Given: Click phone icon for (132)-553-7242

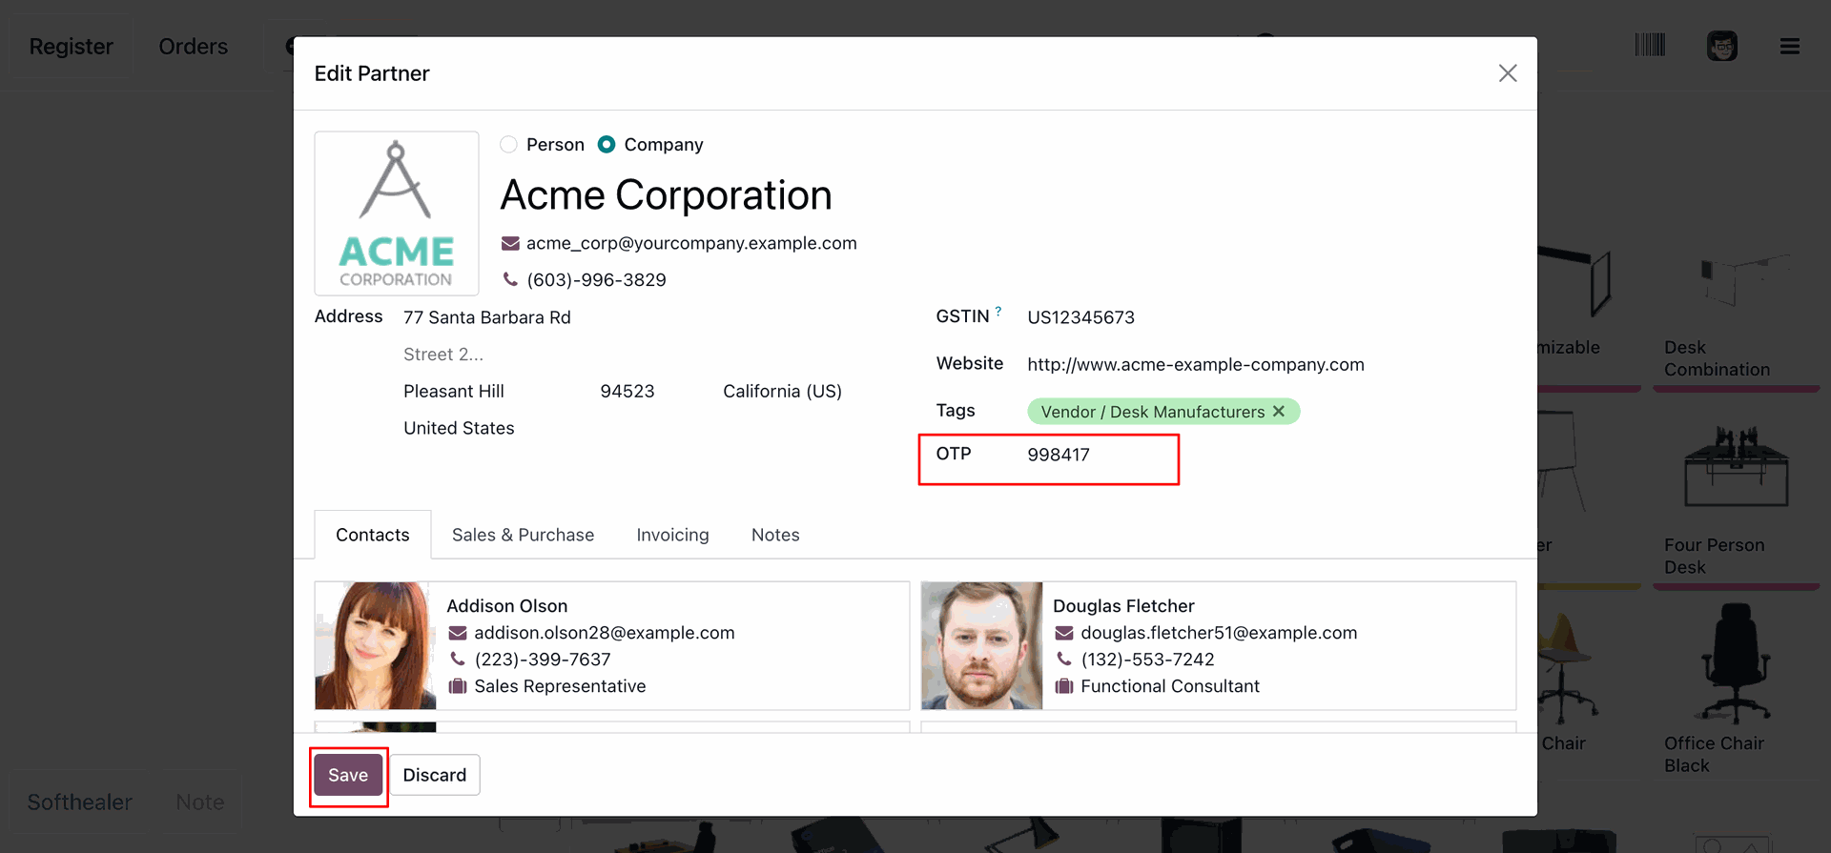Looking at the screenshot, I should [1064, 660].
